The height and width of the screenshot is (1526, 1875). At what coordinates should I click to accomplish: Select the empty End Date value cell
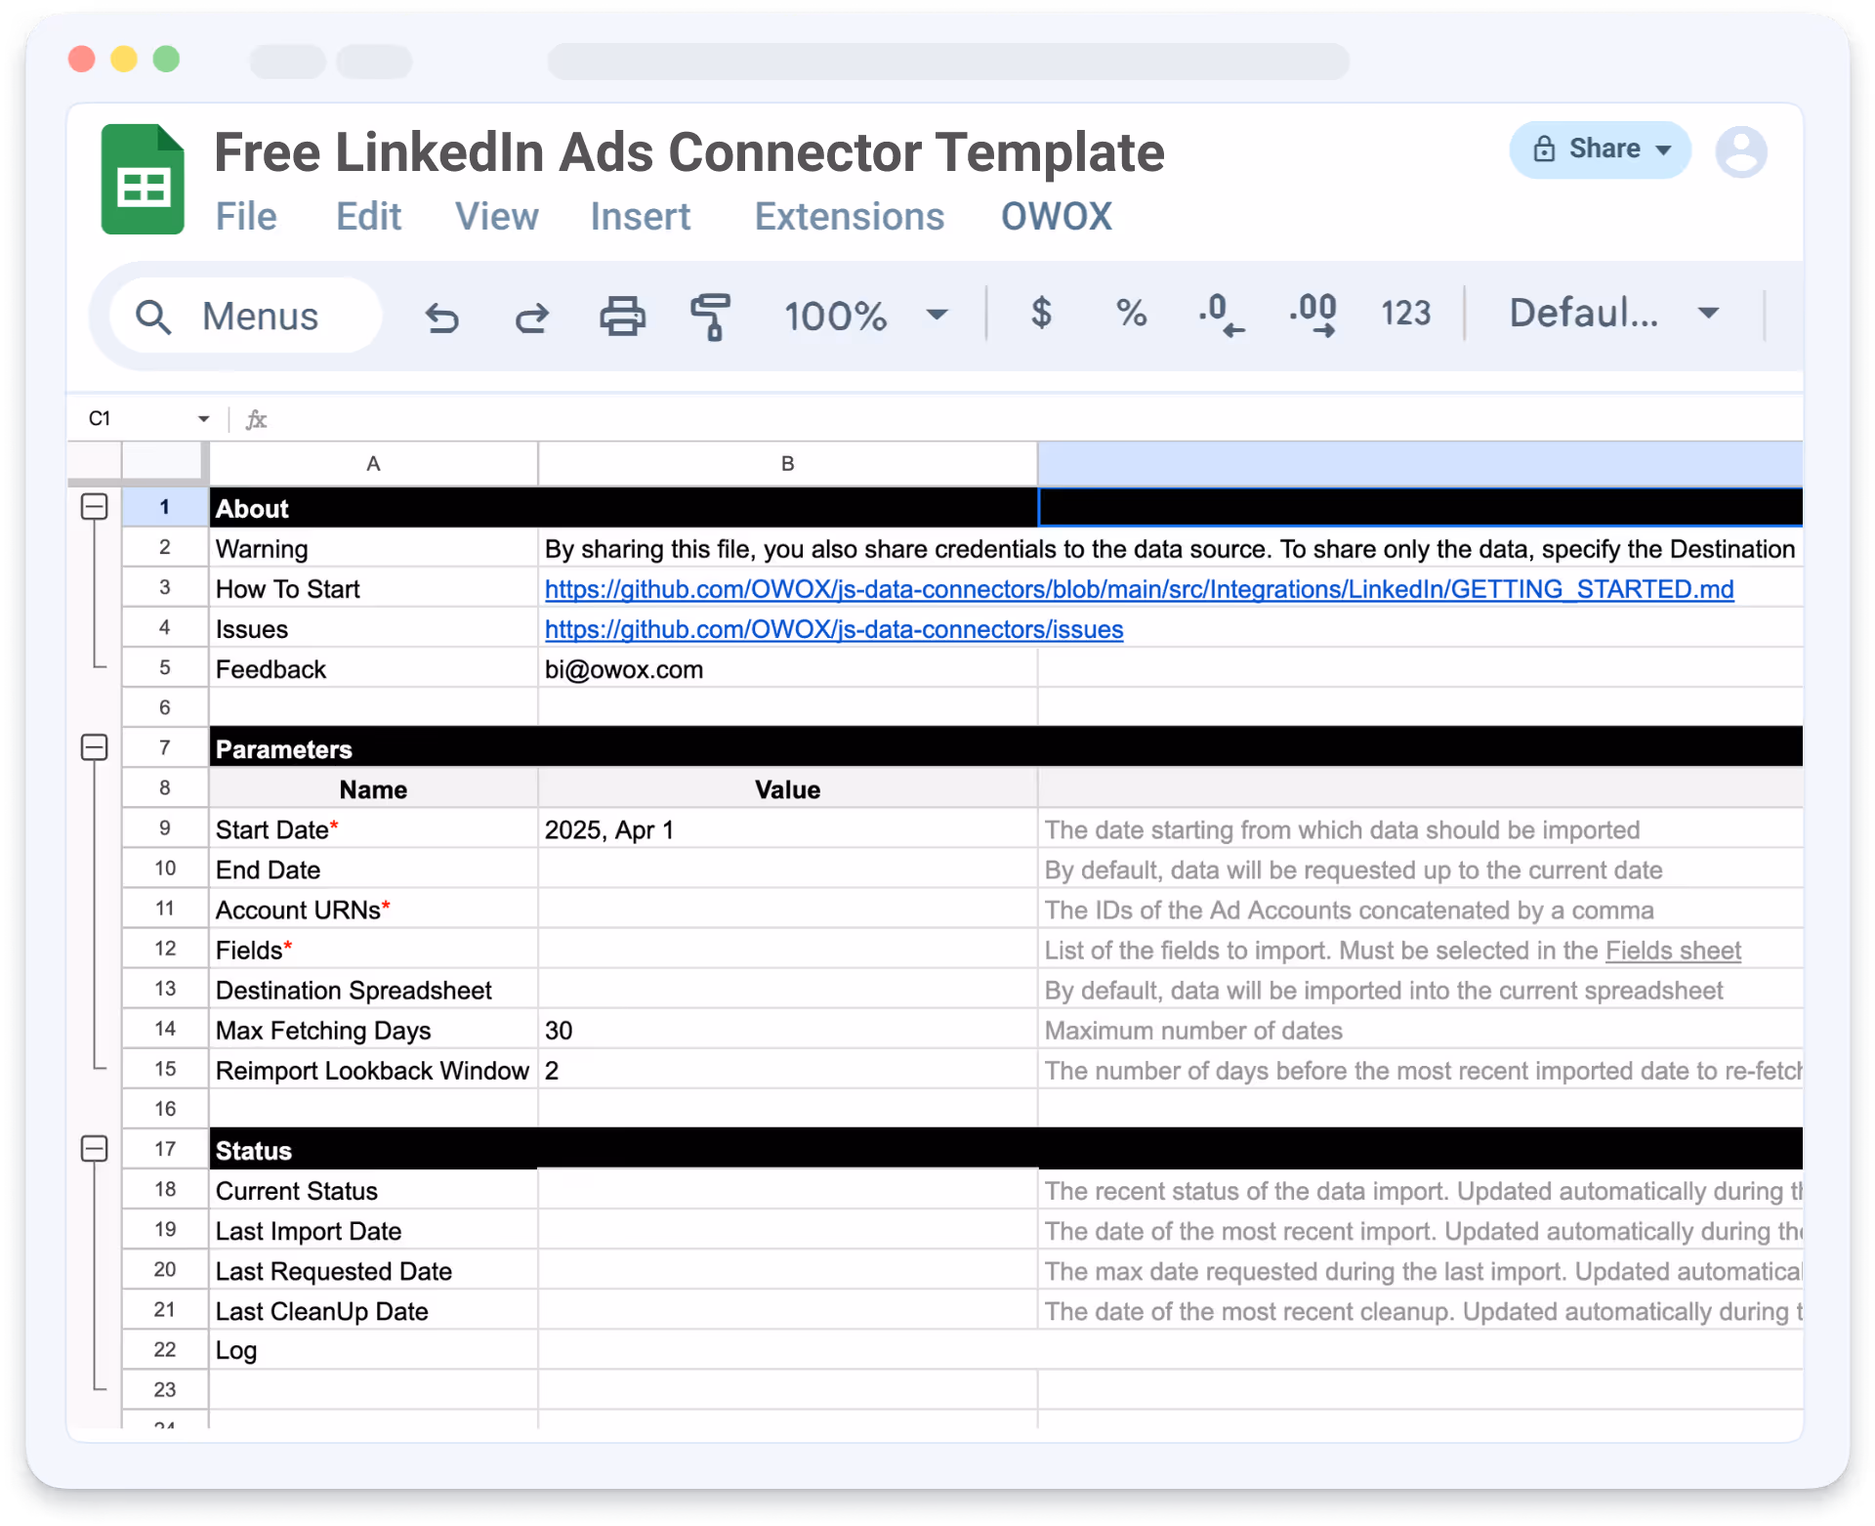(787, 869)
